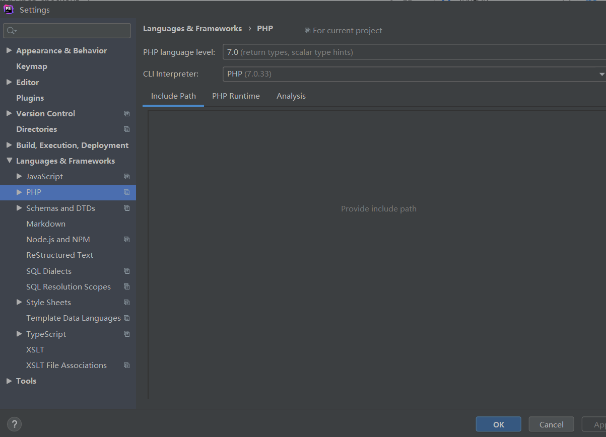Expand Build, Execution, Deployment node
606x437 pixels.
[x=9, y=145]
